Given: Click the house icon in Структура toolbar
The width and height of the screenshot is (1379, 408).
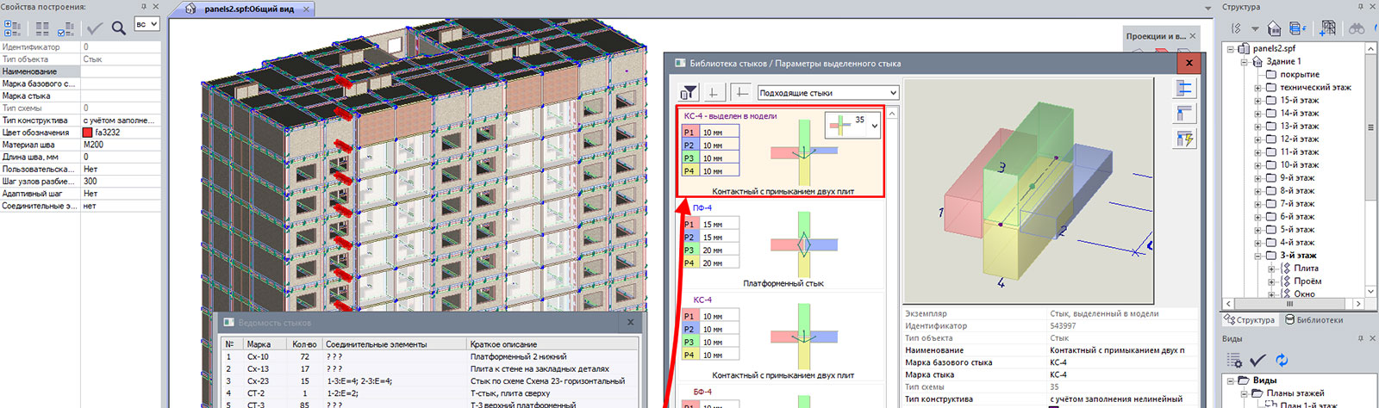Looking at the screenshot, I should tap(1273, 28).
